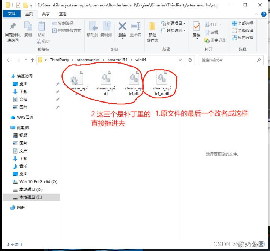270x251 pixels.
Task: Open Music (音乐) under This PC
Action: (20, 166)
